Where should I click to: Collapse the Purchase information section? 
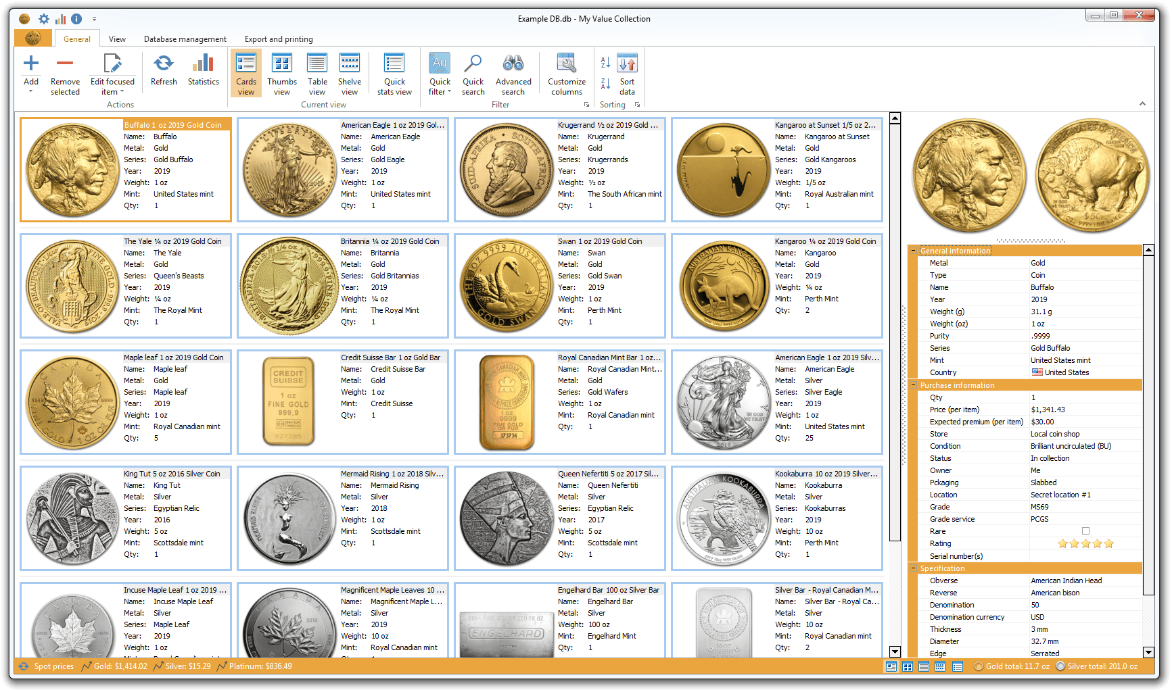[x=913, y=385]
